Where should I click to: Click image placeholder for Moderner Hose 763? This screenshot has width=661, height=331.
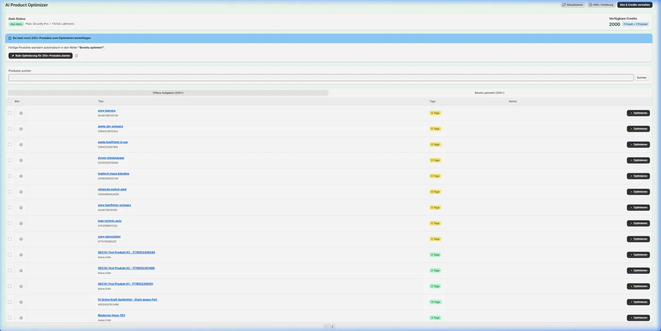(21, 318)
